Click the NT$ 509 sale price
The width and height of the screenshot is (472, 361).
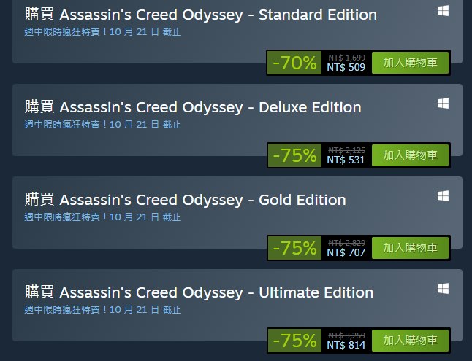pyautogui.click(x=346, y=68)
